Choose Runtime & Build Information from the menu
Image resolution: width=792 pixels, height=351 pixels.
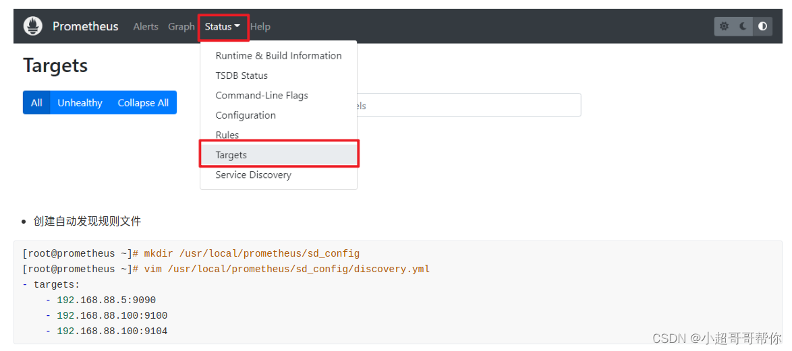click(x=279, y=55)
